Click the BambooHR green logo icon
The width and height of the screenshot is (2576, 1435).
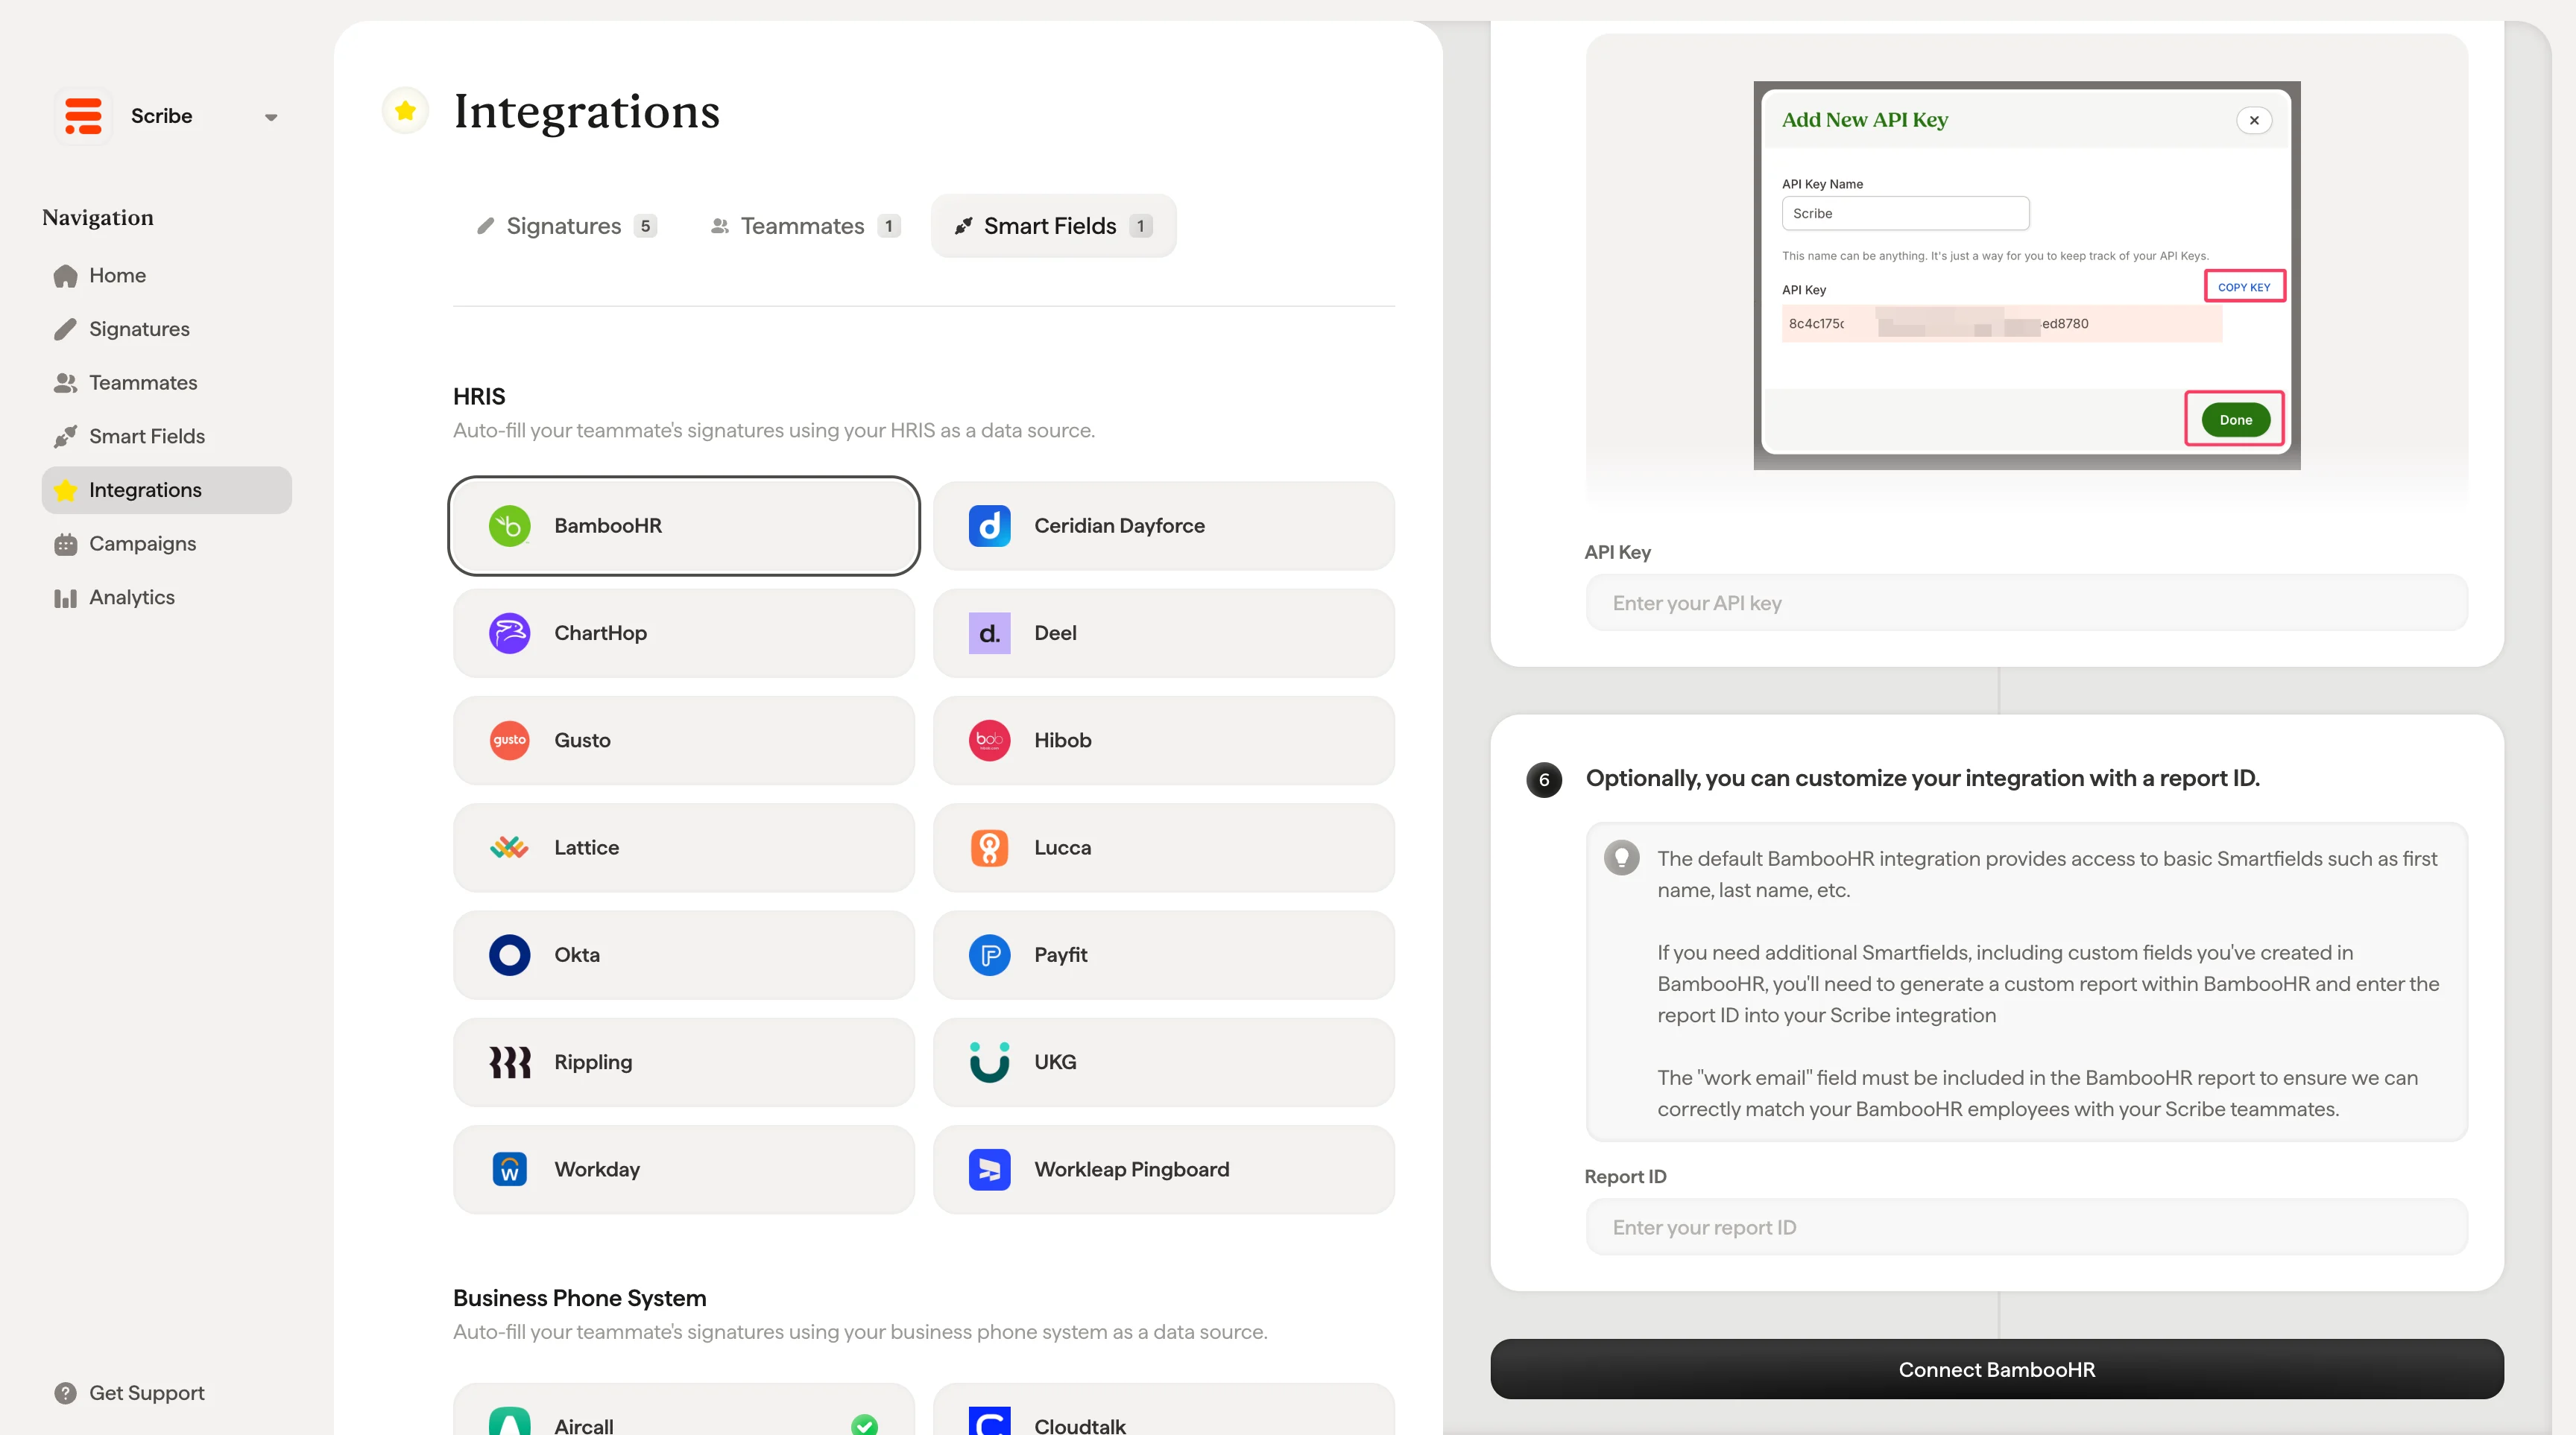509,525
